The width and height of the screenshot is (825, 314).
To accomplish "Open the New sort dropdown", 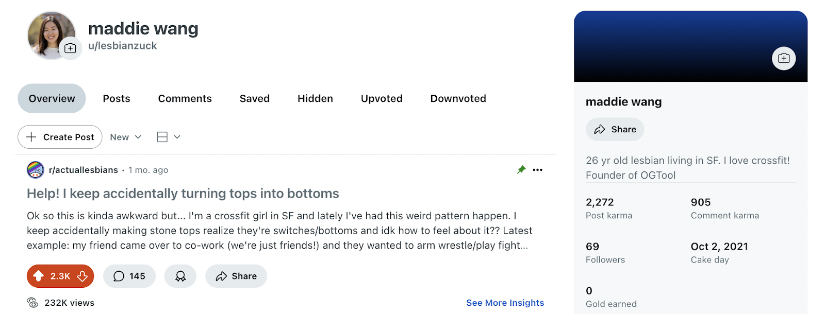I will [125, 137].
